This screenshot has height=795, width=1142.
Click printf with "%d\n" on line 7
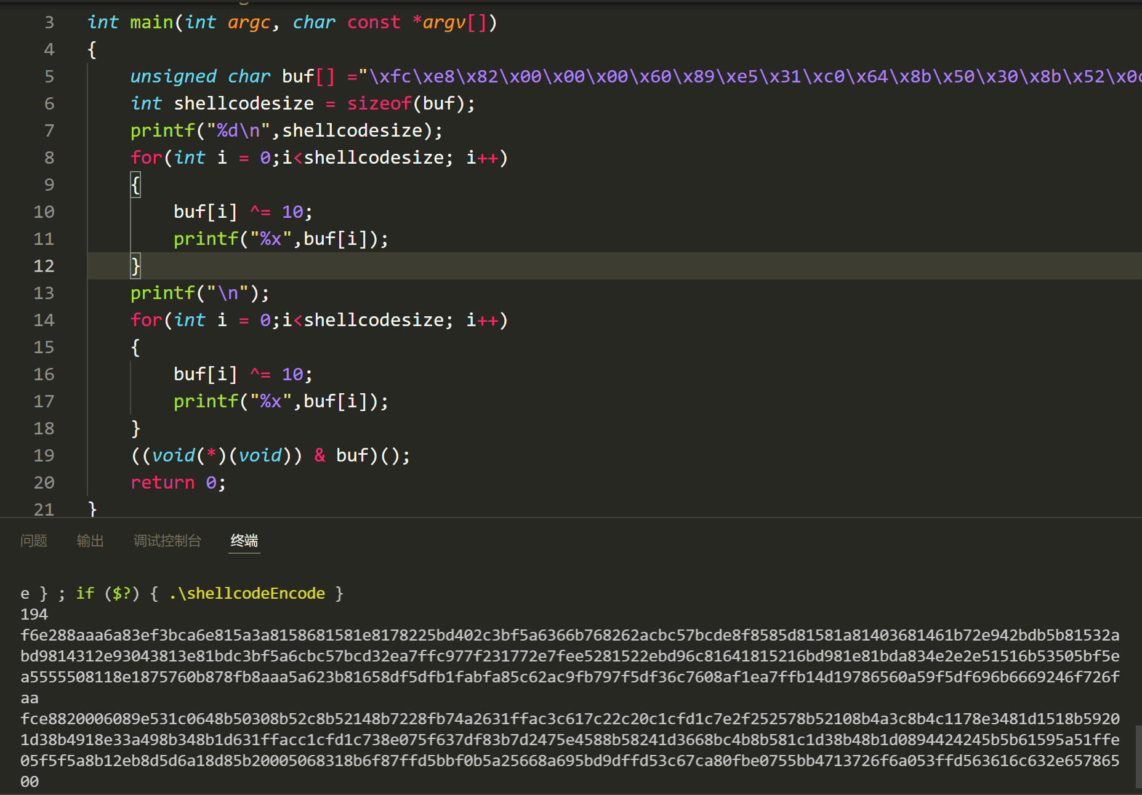pos(286,131)
